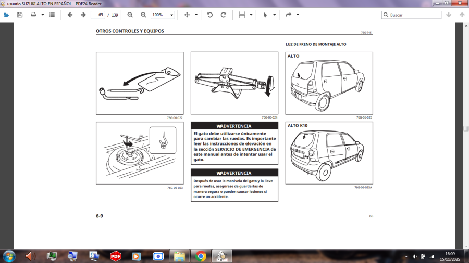This screenshot has width=469, height=263.
Task: Go to the previous page arrow
Action: pyautogui.click(x=70, y=15)
